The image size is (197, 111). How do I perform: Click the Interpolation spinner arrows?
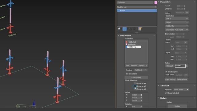pyautogui.click(x=184, y=34)
